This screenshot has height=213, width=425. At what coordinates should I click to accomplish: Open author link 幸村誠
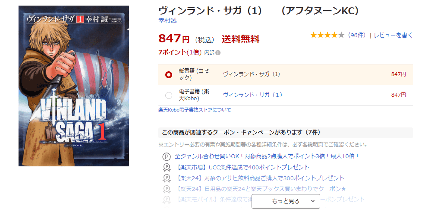pyautogui.click(x=168, y=21)
